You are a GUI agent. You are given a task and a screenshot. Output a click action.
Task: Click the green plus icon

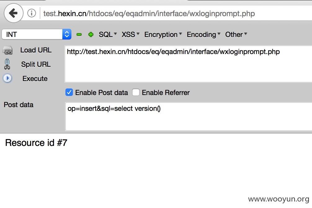pyautogui.click(x=91, y=34)
